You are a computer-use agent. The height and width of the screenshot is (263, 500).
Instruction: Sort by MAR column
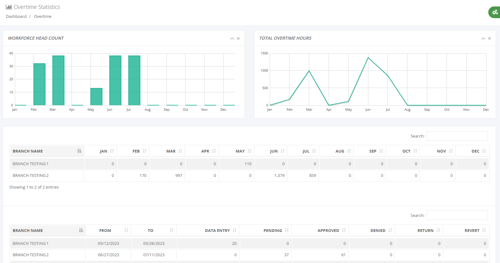[x=167, y=151]
